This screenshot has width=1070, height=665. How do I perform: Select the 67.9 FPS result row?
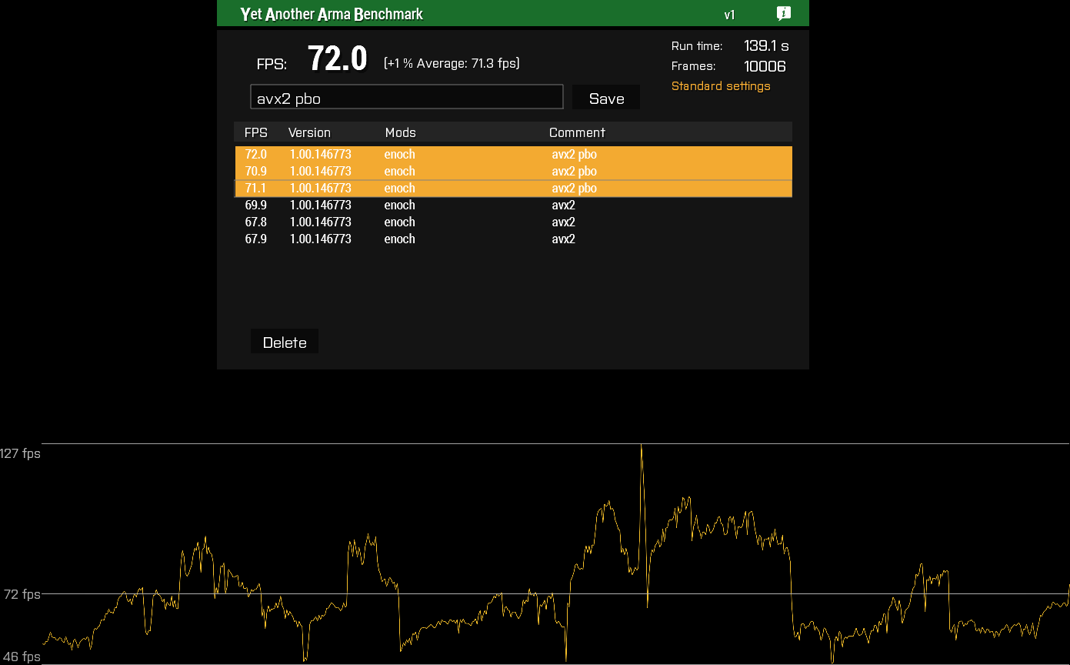point(513,239)
